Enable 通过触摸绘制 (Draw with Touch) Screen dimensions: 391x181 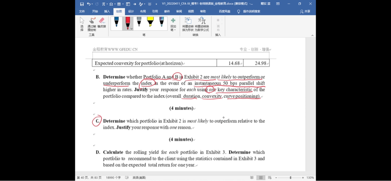coord(92,24)
